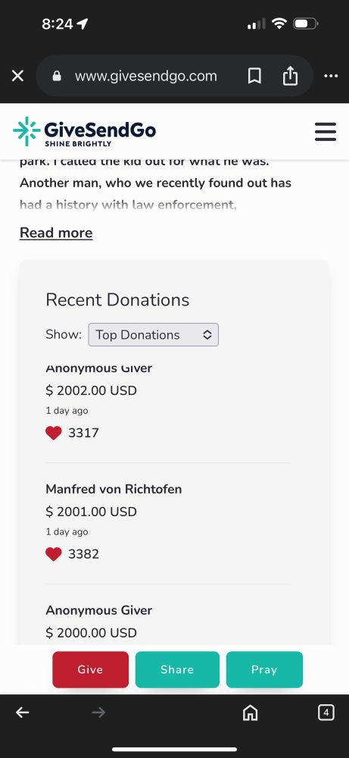Like the $2002.00 donation heart
Image resolution: width=349 pixels, height=758 pixels.
54,433
